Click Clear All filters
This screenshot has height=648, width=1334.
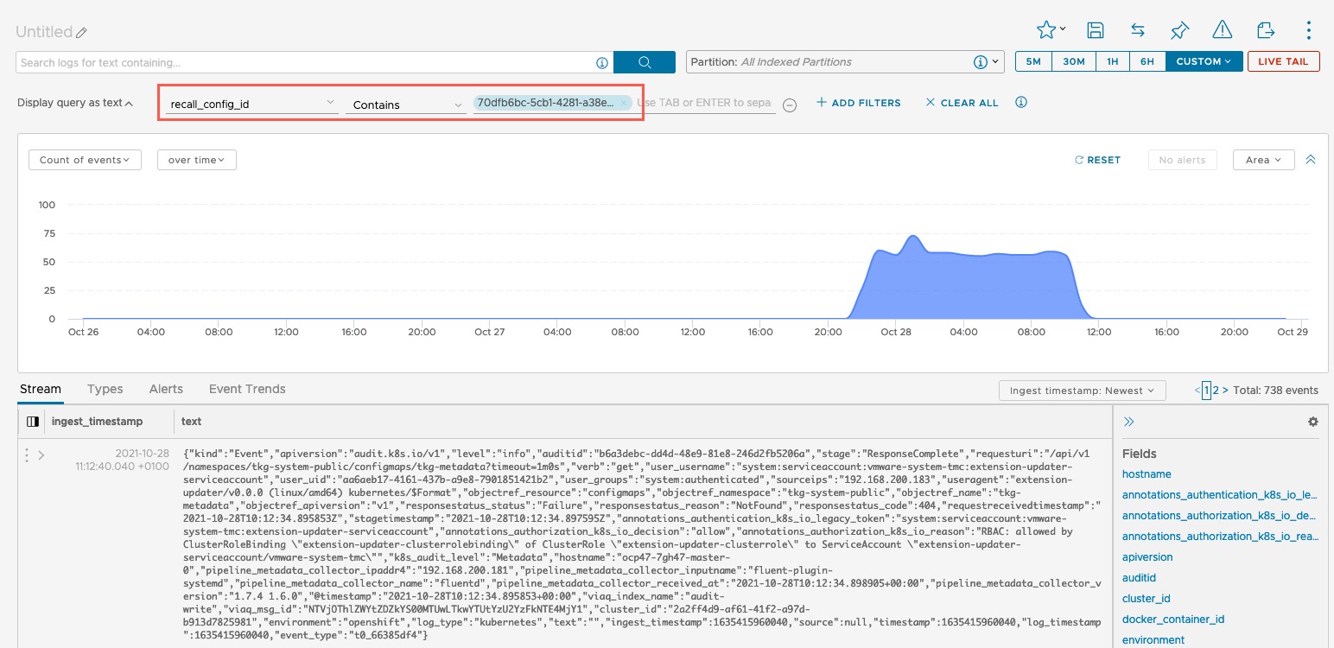(962, 103)
